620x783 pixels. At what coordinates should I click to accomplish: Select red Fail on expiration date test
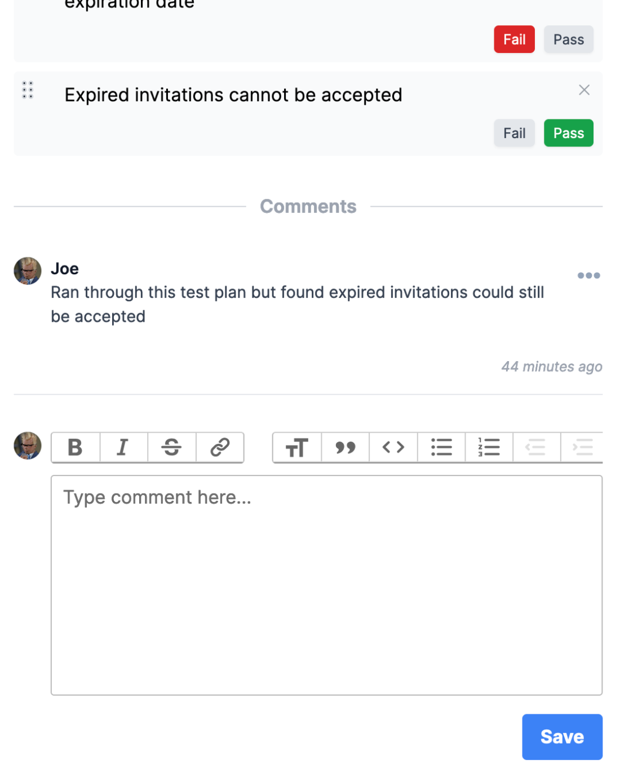click(x=514, y=39)
